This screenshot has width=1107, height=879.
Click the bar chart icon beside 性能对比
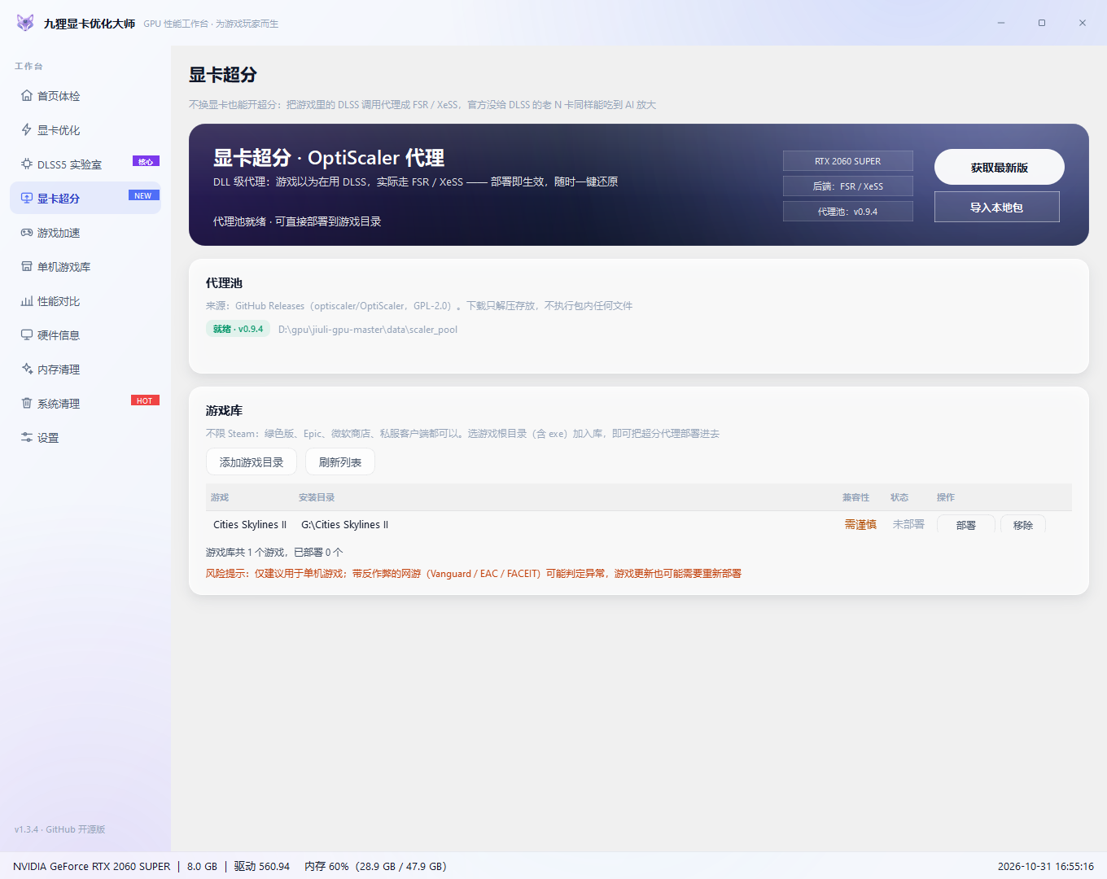coord(27,301)
